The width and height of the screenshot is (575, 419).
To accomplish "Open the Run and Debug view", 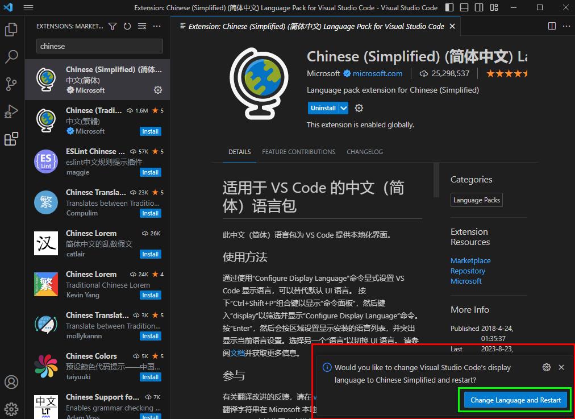I will (11, 111).
